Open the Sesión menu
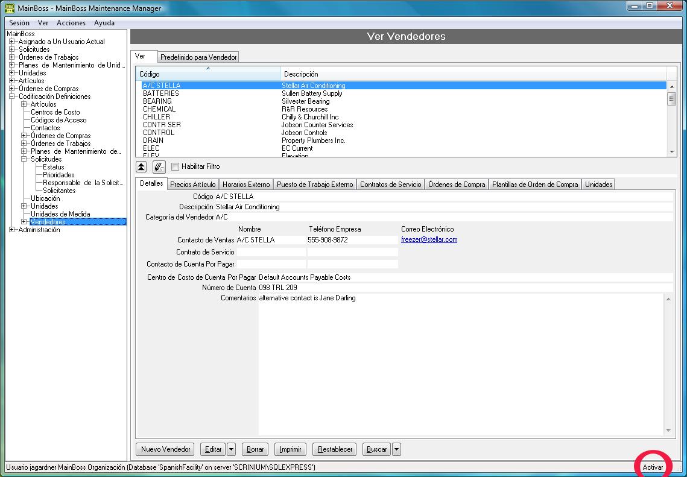Viewport: 687px width, 477px height. [19, 23]
